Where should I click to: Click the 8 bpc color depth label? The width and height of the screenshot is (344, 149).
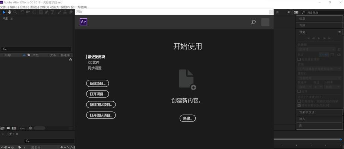click(22, 128)
